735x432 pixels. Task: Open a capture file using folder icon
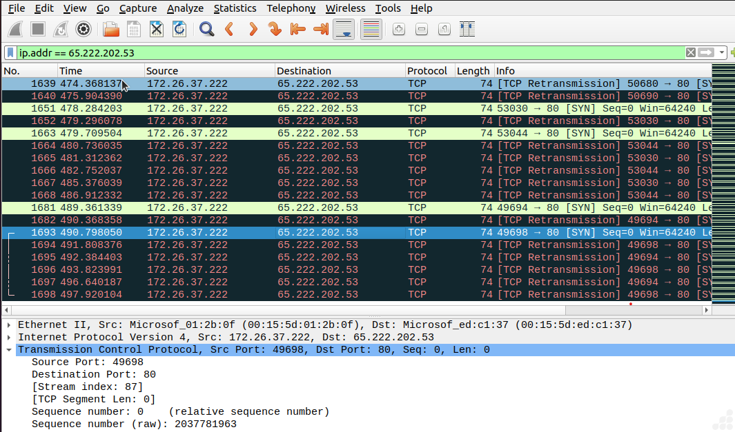[110, 29]
